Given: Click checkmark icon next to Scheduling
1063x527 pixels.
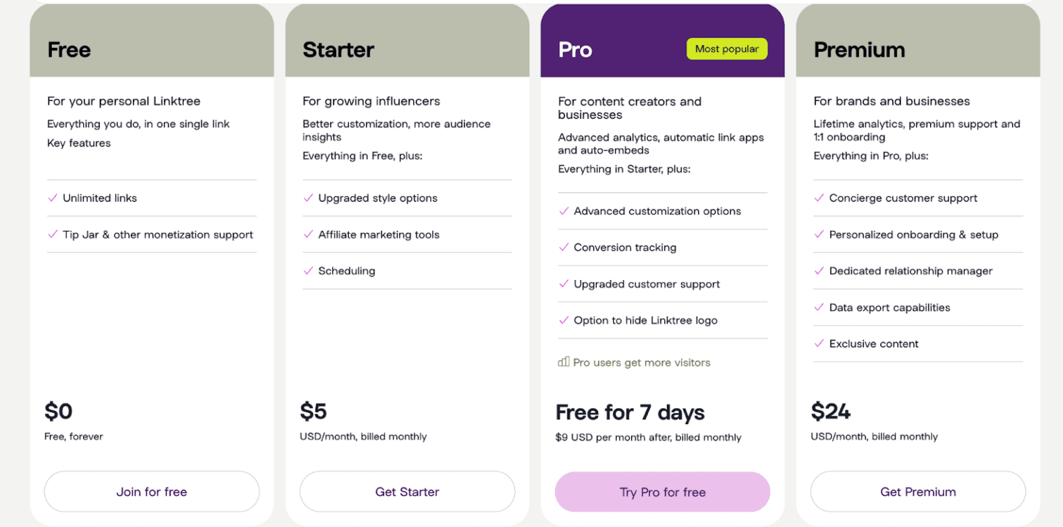Looking at the screenshot, I should click(x=308, y=270).
